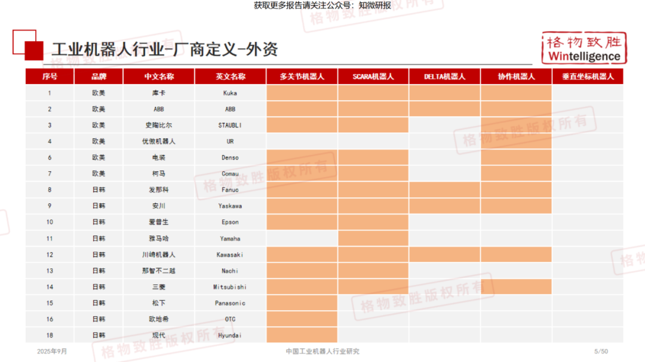
Task: Click the orange 多关节机器人 cell in Kuka row
Action: [x=302, y=93]
